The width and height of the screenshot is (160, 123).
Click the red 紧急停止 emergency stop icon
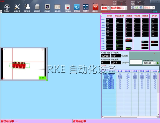point(95,7)
